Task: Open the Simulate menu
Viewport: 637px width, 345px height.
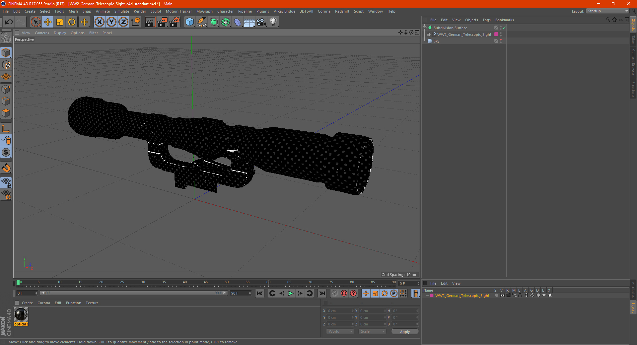Action: tap(122, 11)
